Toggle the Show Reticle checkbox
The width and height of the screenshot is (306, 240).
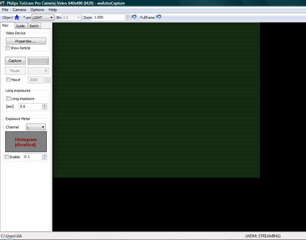(x=7, y=48)
